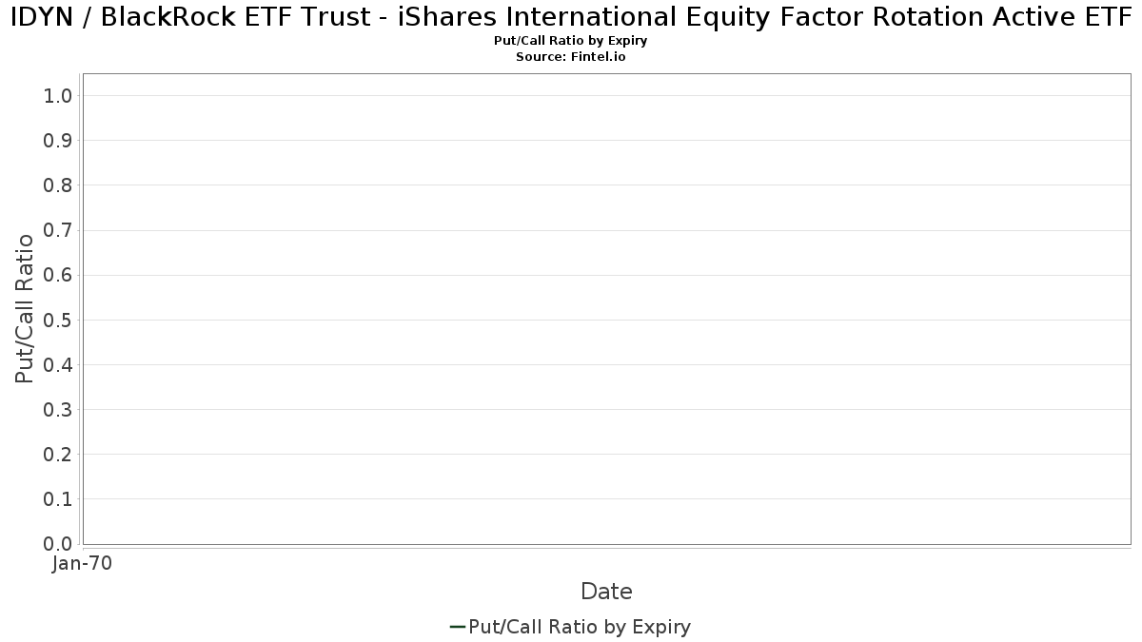This screenshot has width=1142, height=642.
Task: Click the 1.0 y-axis tick label
Action: [58, 96]
